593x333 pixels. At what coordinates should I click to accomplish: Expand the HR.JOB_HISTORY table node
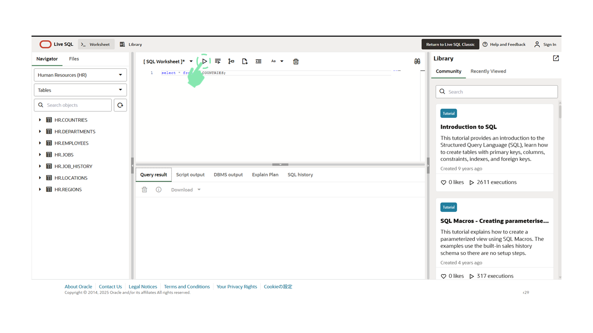click(40, 166)
